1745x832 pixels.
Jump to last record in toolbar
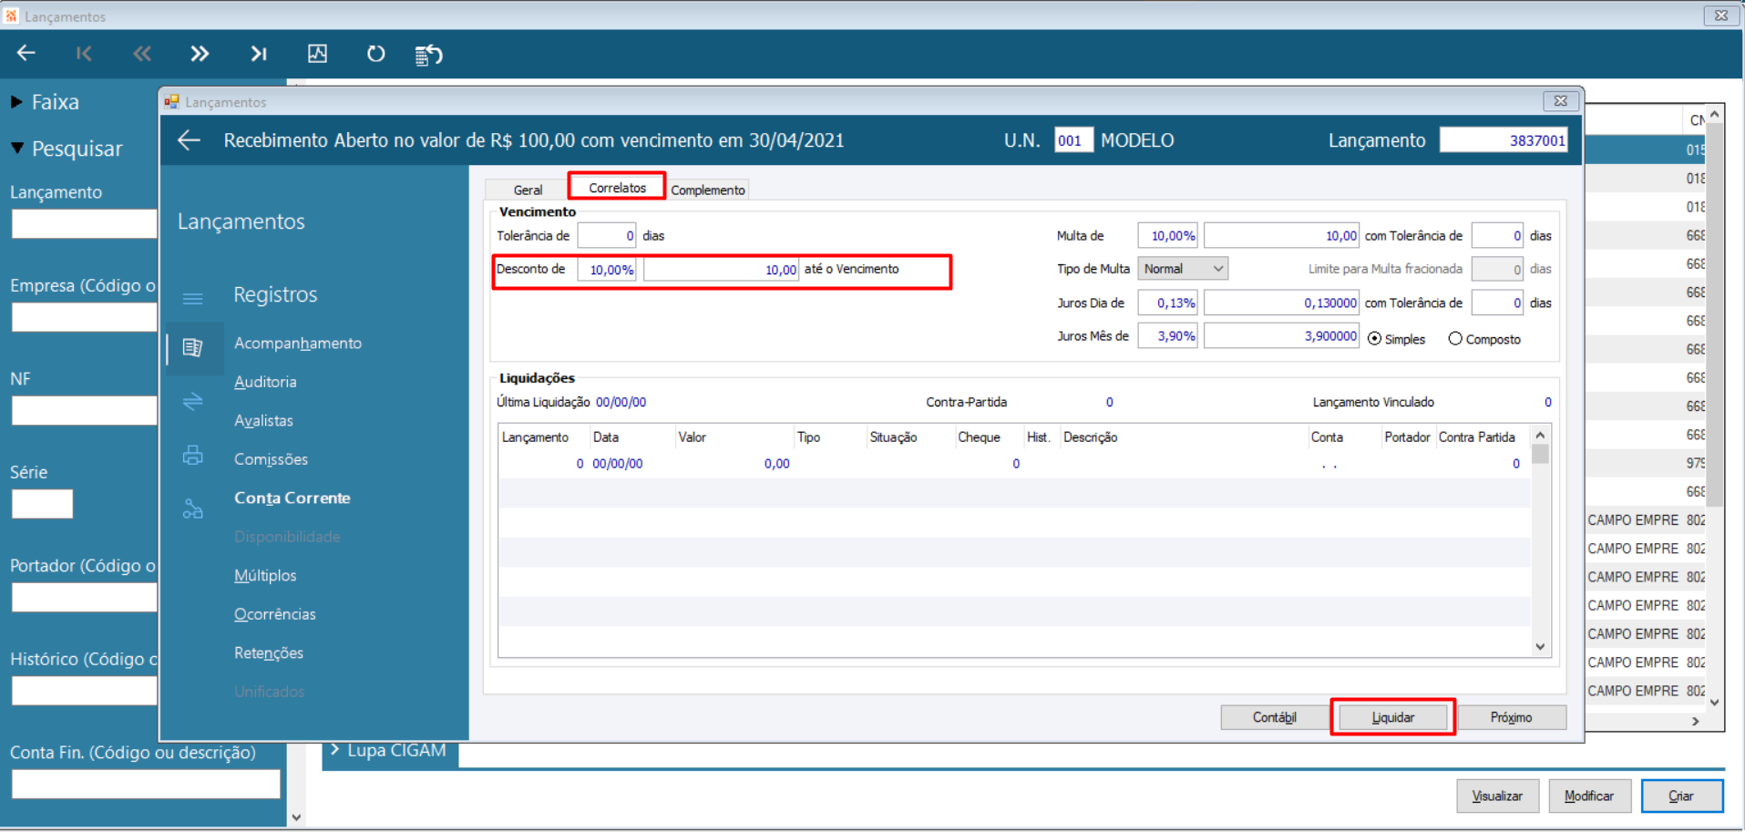point(259,54)
